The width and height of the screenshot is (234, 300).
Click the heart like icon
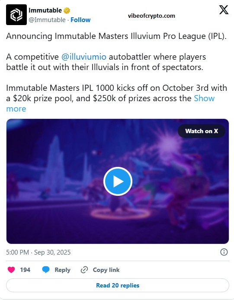tap(11, 270)
